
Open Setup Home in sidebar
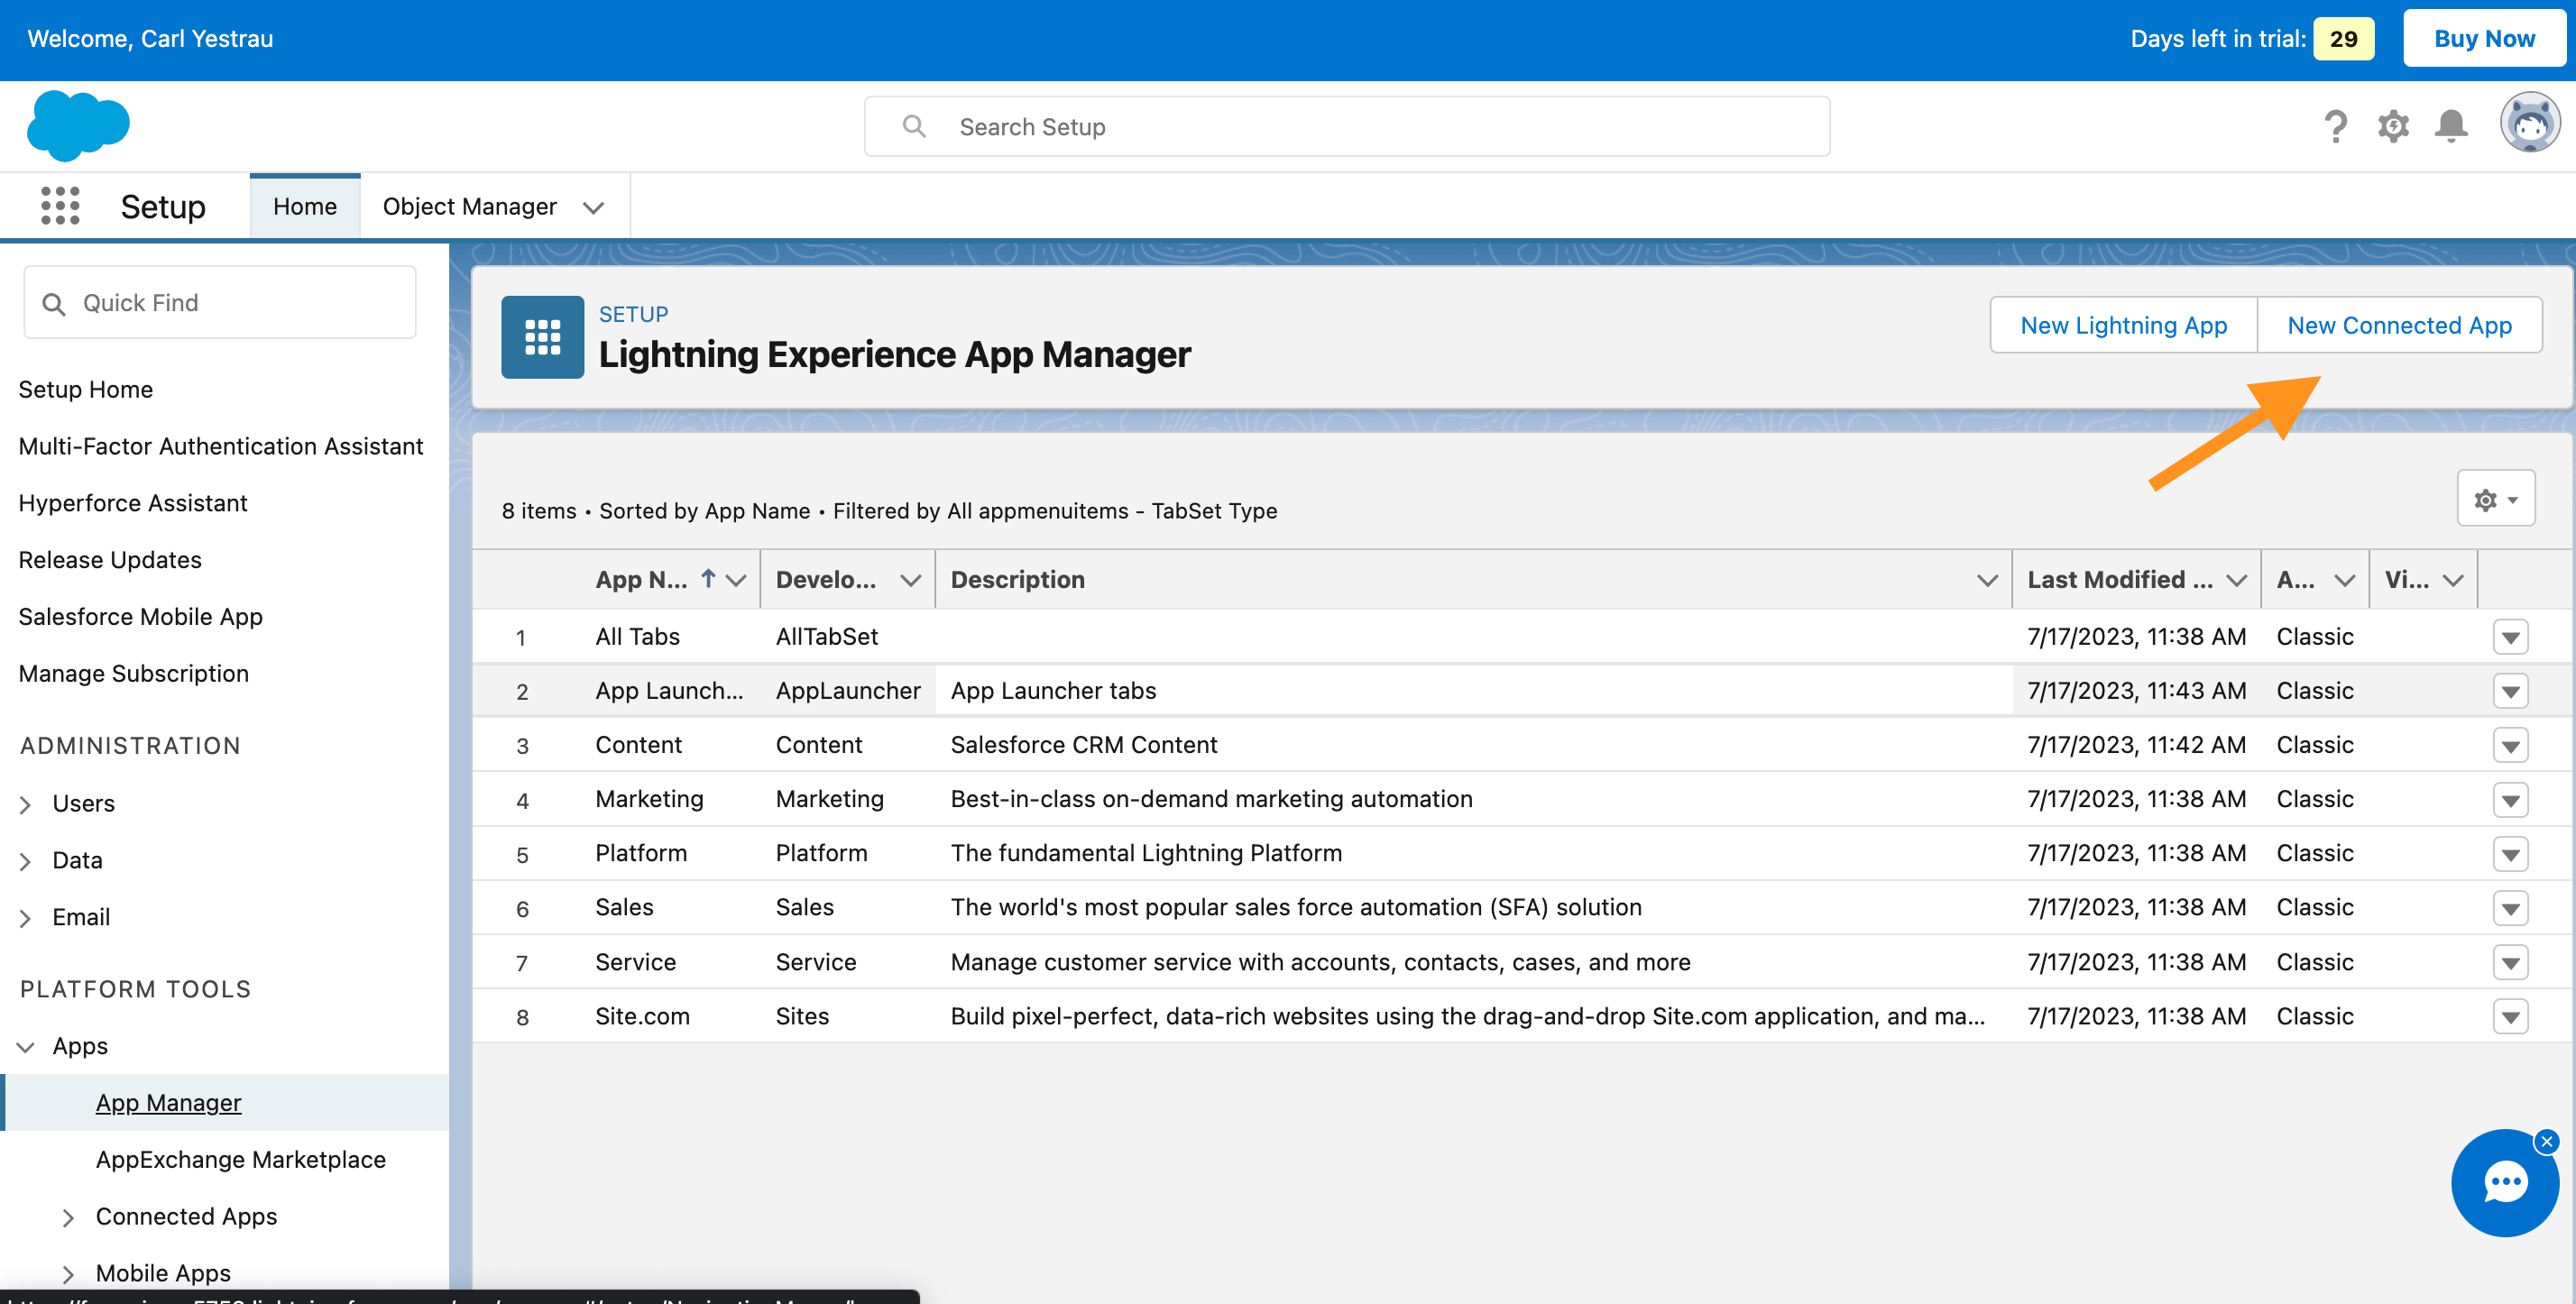(85, 389)
